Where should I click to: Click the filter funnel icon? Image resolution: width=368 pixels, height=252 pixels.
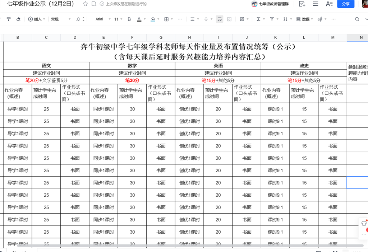coord(272,19)
